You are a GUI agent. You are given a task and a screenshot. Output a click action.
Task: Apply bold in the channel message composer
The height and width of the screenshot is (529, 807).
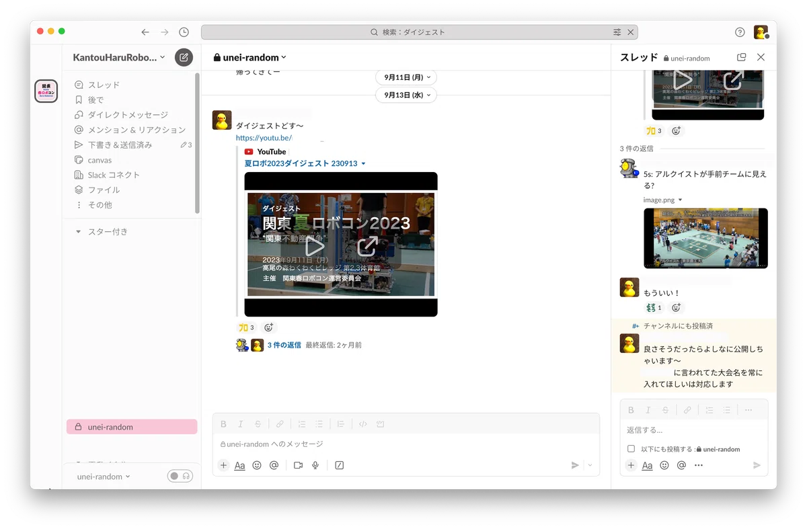[x=224, y=424]
